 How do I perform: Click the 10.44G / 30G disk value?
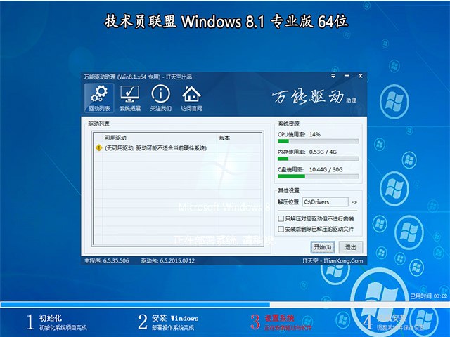[326, 169]
